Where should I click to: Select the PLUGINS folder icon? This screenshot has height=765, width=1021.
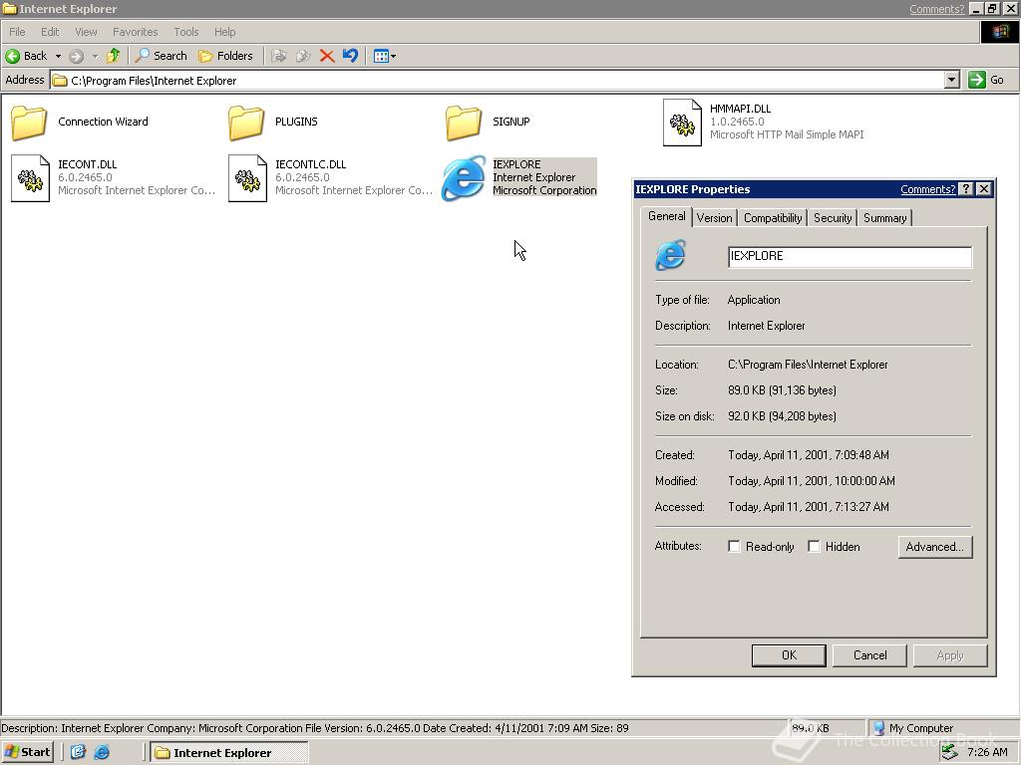[247, 123]
